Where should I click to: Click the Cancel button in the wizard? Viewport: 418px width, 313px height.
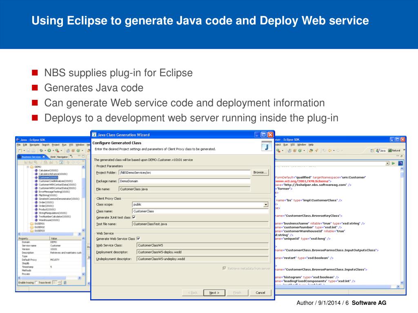tap(260, 293)
